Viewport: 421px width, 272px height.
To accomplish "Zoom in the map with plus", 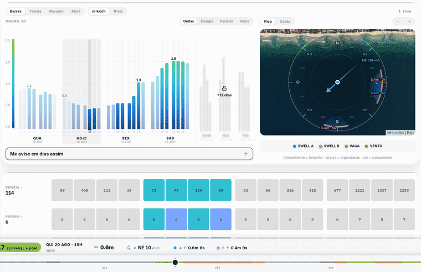I will click(409, 22).
